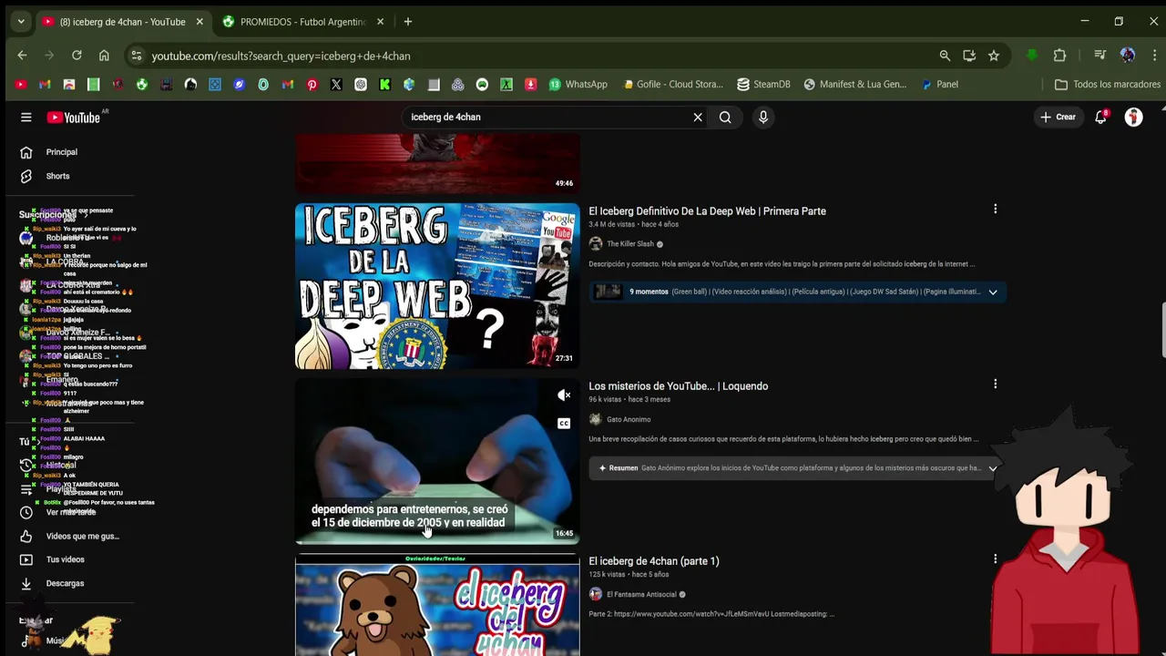Expand the 9 momentos chapters chevron
The width and height of the screenshot is (1166, 656).
pos(993,292)
